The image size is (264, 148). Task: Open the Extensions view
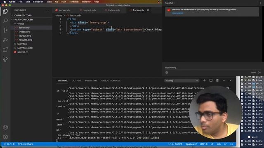point(5,50)
